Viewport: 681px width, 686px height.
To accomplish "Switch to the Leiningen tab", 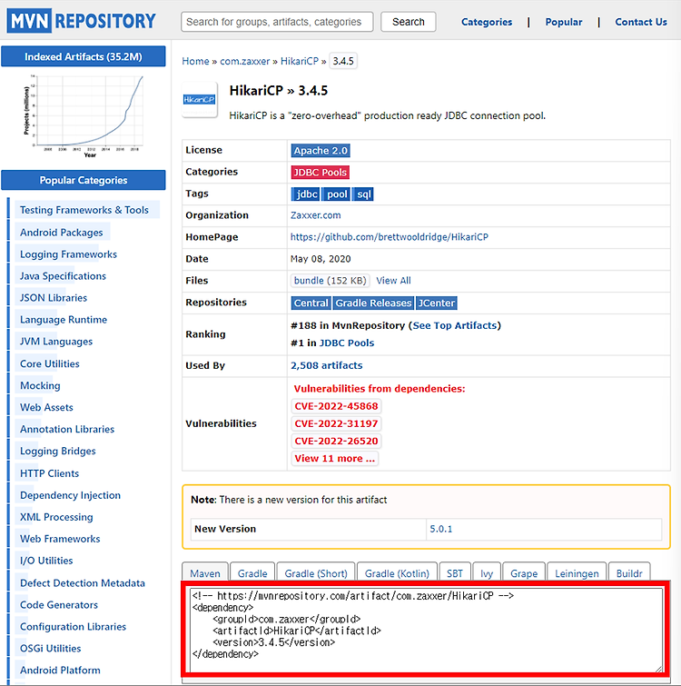I will tap(577, 573).
